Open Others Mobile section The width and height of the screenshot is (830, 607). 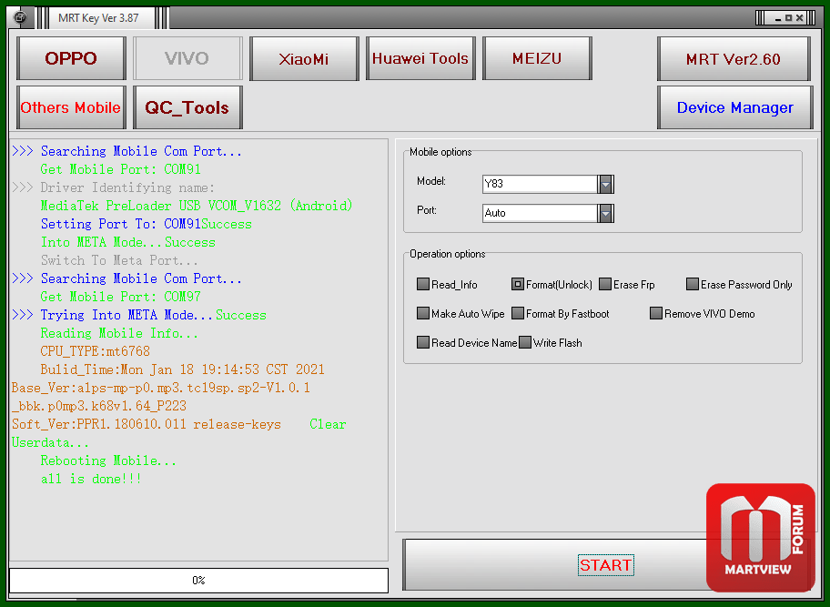coord(71,107)
